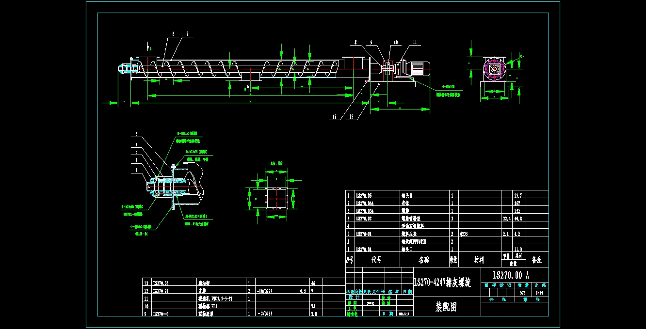This screenshot has width=646, height=329.
Task: Select the LS270-4247 title text
Action: pyautogui.click(x=442, y=283)
